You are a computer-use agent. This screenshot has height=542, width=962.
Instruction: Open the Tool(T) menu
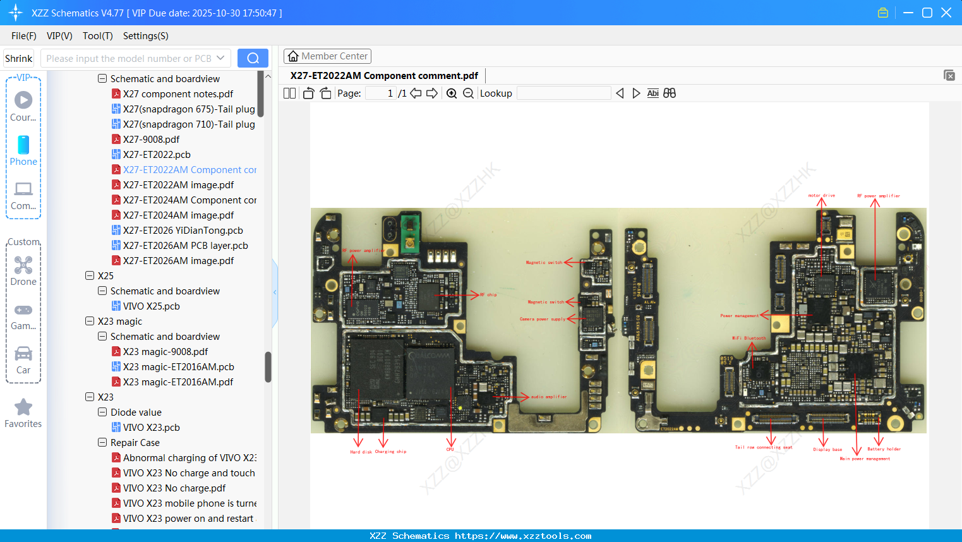(97, 36)
